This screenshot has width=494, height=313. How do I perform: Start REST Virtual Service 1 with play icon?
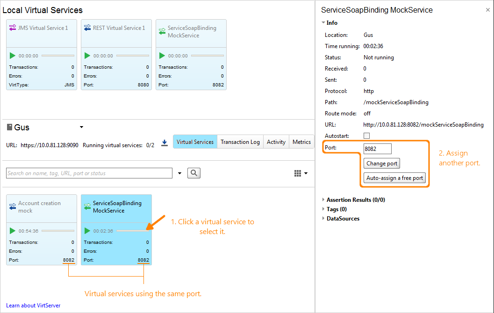coord(87,56)
